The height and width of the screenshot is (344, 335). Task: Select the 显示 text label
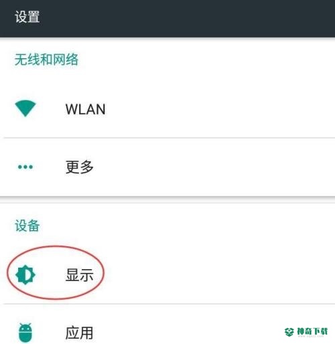[x=80, y=275]
